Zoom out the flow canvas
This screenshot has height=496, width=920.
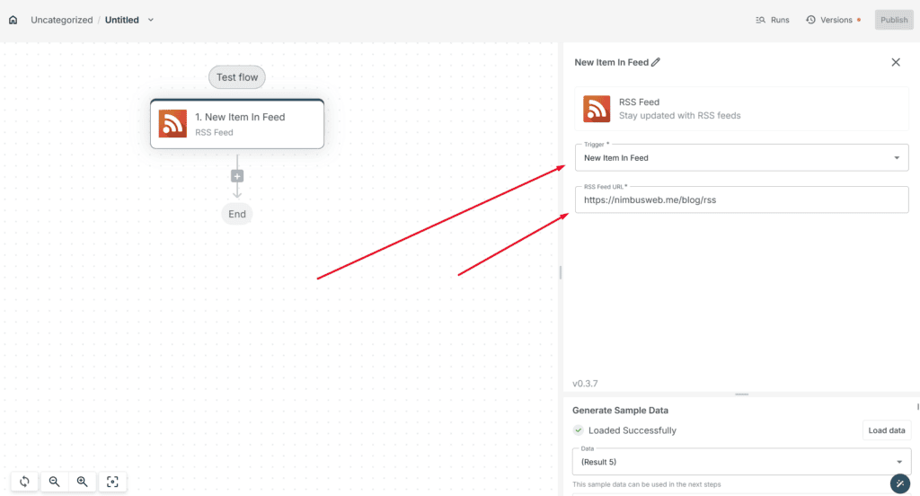pos(54,482)
